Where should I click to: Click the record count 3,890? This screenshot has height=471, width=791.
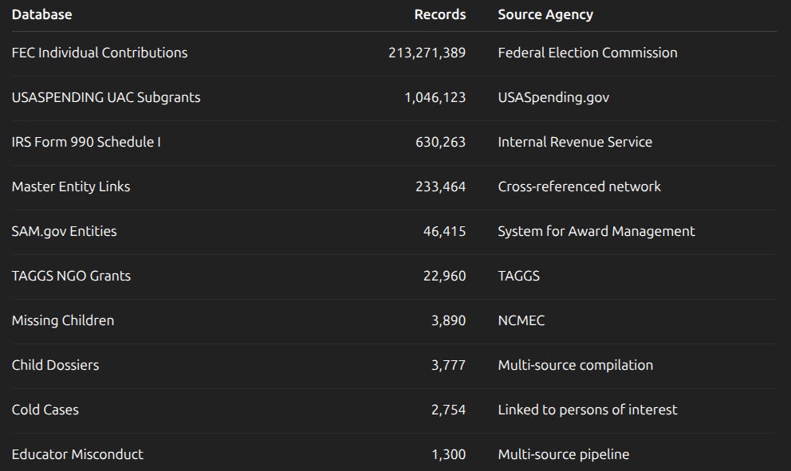[x=448, y=320]
